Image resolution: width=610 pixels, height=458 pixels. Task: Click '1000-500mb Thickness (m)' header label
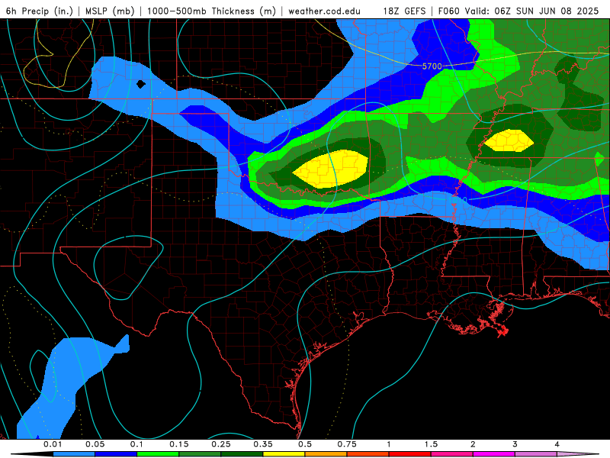pyautogui.click(x=211, y=11)
